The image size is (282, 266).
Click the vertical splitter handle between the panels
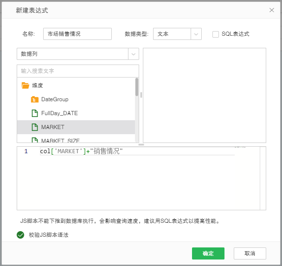pyautogui.click(x=141, y=95)
